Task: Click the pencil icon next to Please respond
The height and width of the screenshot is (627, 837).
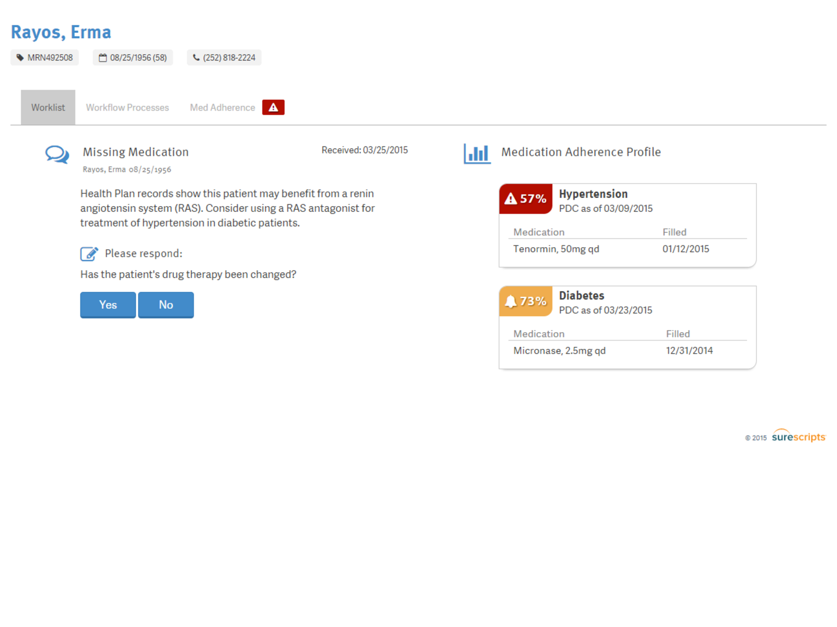Action: tap(88, 254)
